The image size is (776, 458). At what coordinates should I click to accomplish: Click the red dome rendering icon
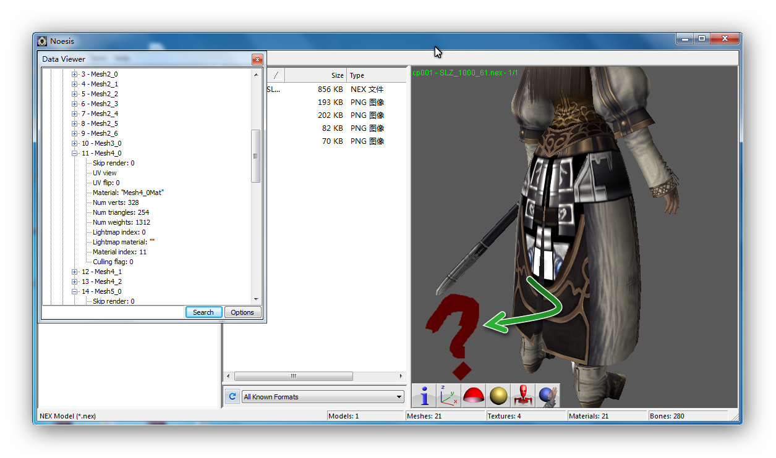click(x=474, y=396)
